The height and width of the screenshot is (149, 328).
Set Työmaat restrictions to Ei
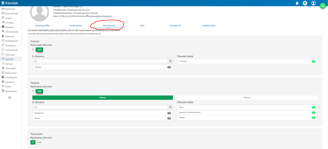[x=33, y=50]
